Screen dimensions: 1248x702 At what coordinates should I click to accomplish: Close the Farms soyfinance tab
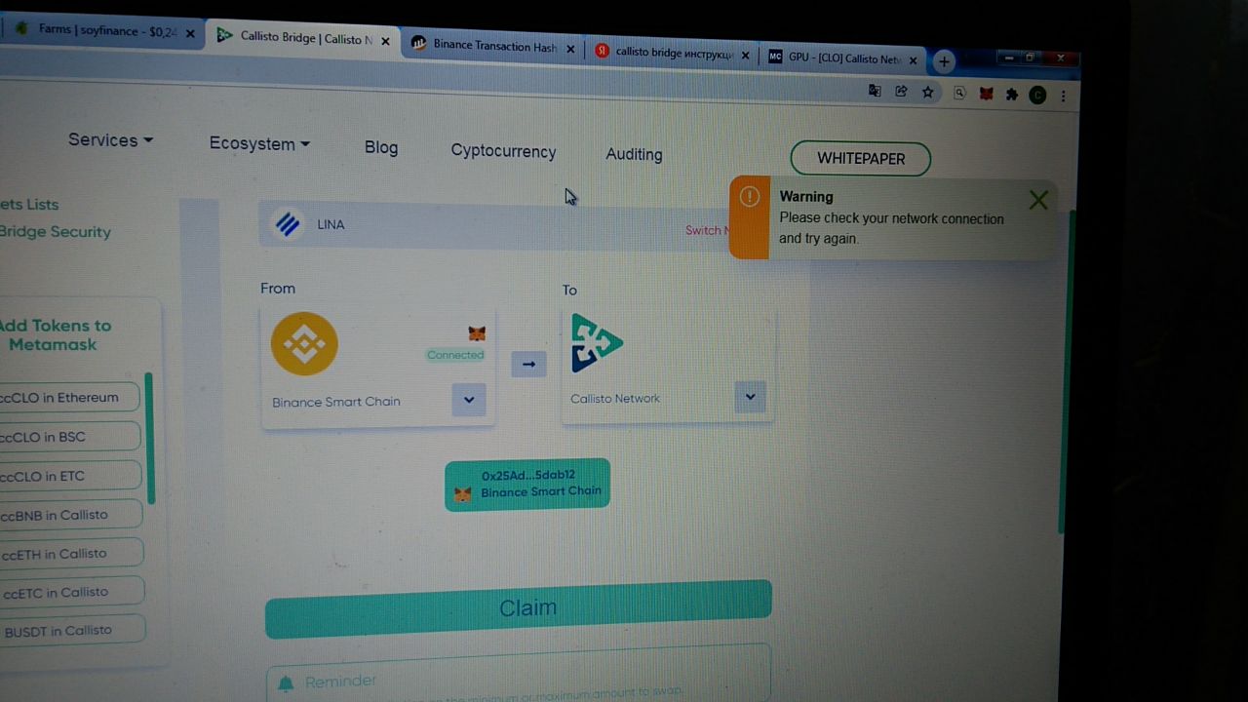[190, 33]
